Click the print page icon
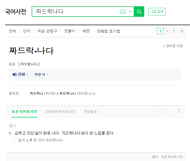Image resolution: width=190 pixels, height=161 pixels. (x=182, y=31)
